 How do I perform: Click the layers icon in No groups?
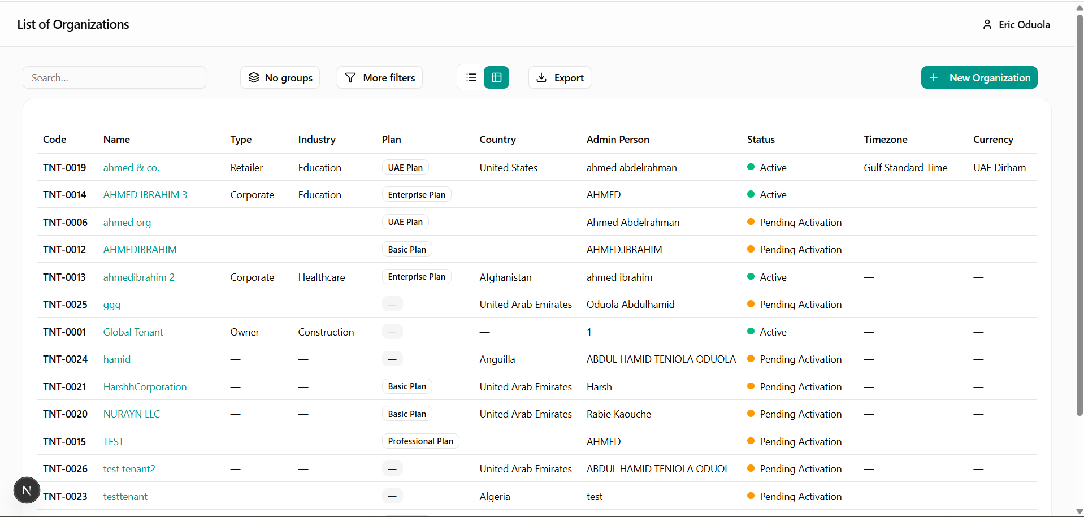point(254,77)
